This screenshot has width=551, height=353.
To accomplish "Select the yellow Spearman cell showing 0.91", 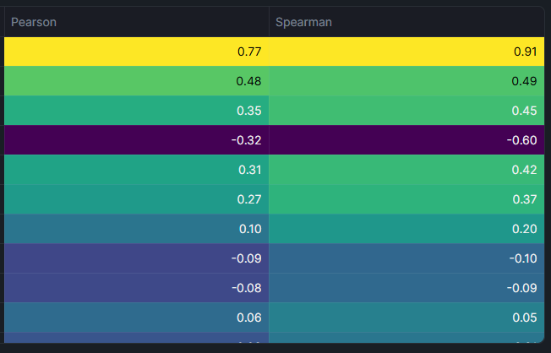I will tap(525, 52).
